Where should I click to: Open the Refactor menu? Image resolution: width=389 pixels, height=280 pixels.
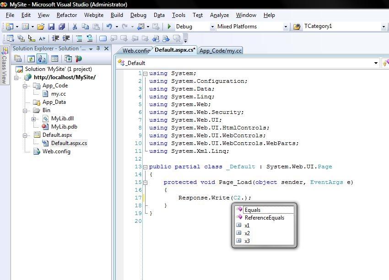click(67, 15)
